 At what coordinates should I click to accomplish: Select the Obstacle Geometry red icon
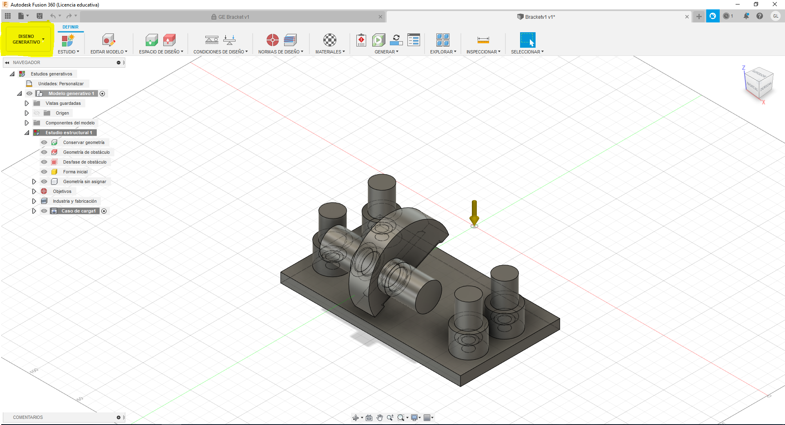point(169,40)
